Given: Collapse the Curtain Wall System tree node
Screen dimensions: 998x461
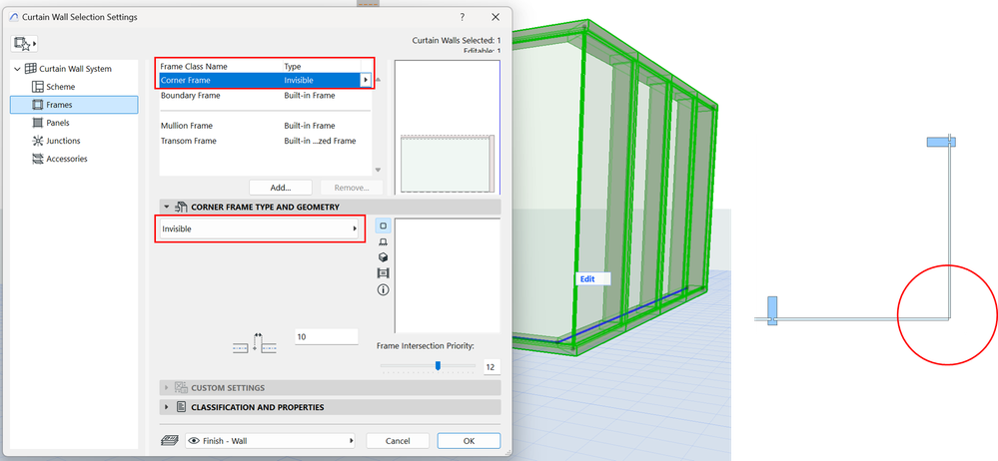Looking at the screenshot, I should point(17,69).
